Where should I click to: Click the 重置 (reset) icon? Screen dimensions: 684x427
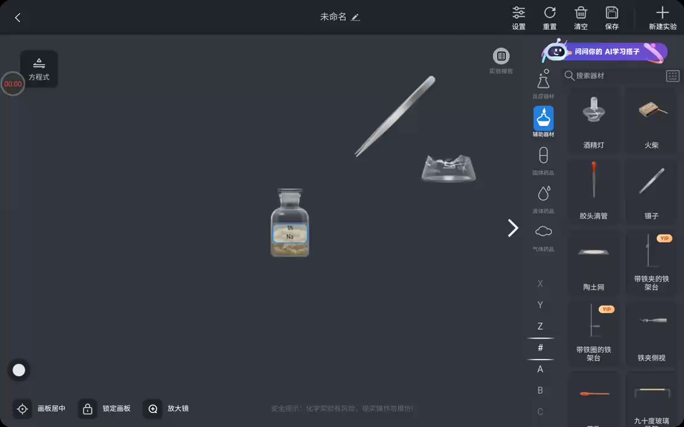549,17
